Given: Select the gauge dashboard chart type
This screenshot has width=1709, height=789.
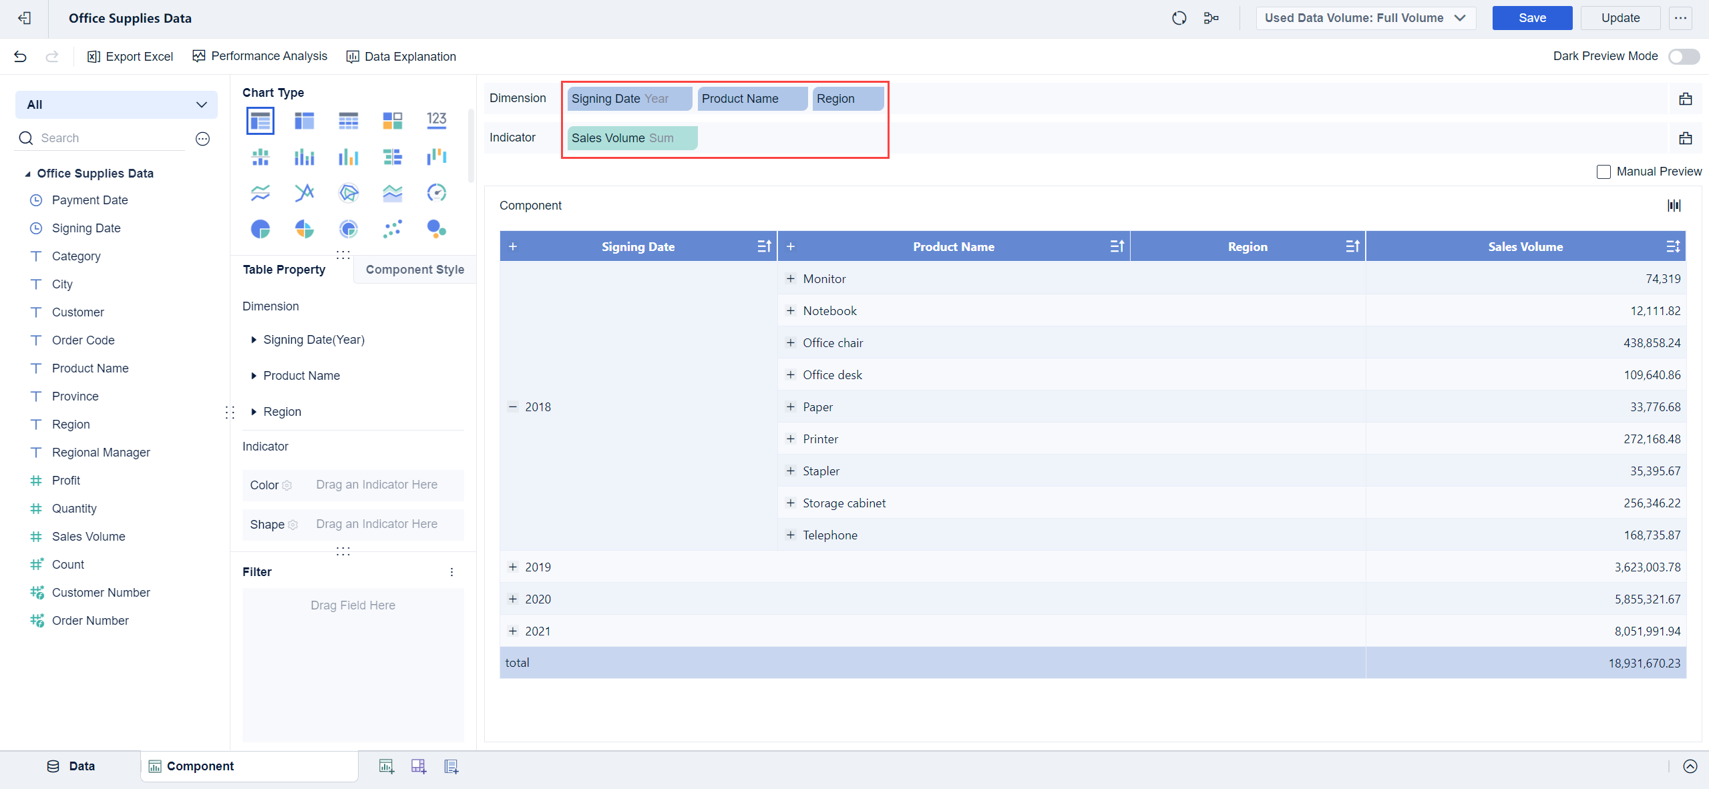Looking at the screenshot, I should (437, 194).
